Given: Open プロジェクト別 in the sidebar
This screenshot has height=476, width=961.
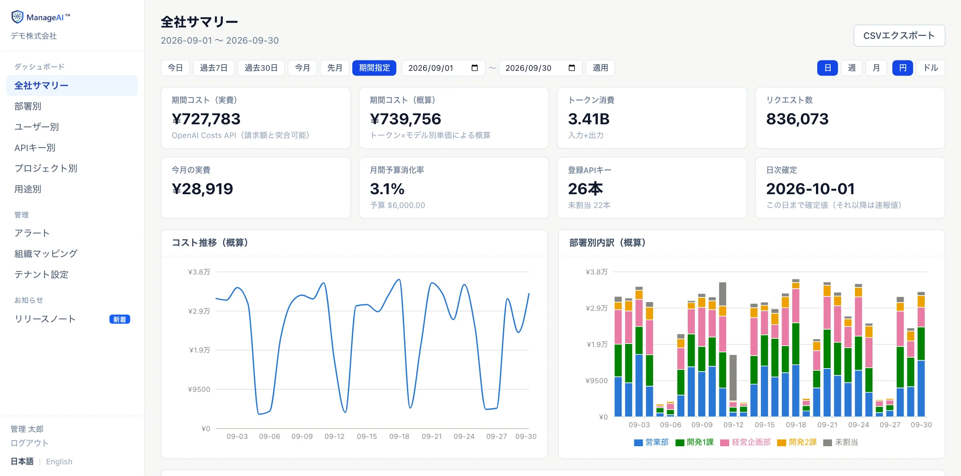Looking at the screenshot, I should [72, 168].
